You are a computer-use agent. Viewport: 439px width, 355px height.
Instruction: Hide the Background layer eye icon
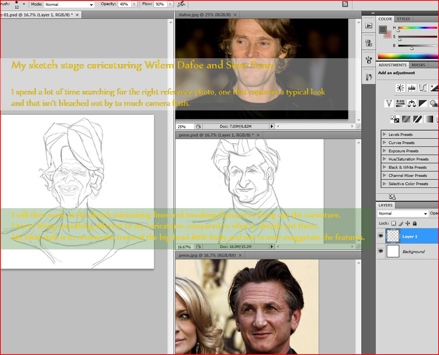click(380, 251)
